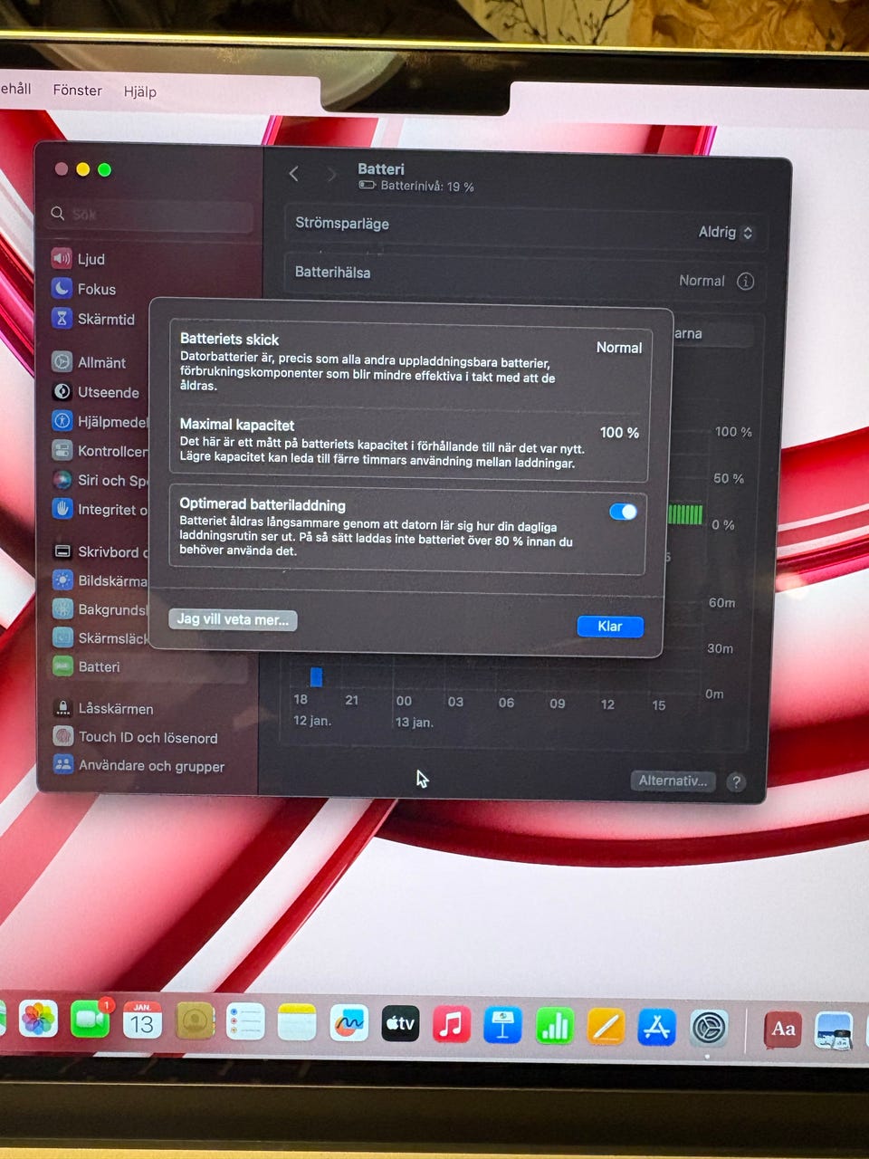Viewport: 869px width, 1159px height.
Task: Click the question mark help button
Action: [x=736, y=781]
